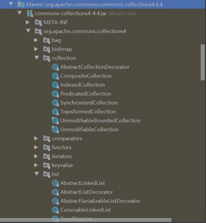Click the list package folder icon
The width and height of the screenshot is (206, 223).
tap(47, 174)
